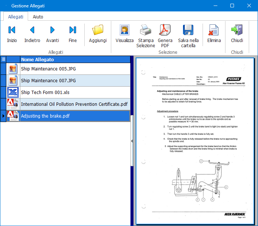Open grid column chooser icon in header corner
Screen dimensions: 258x226
3,59
